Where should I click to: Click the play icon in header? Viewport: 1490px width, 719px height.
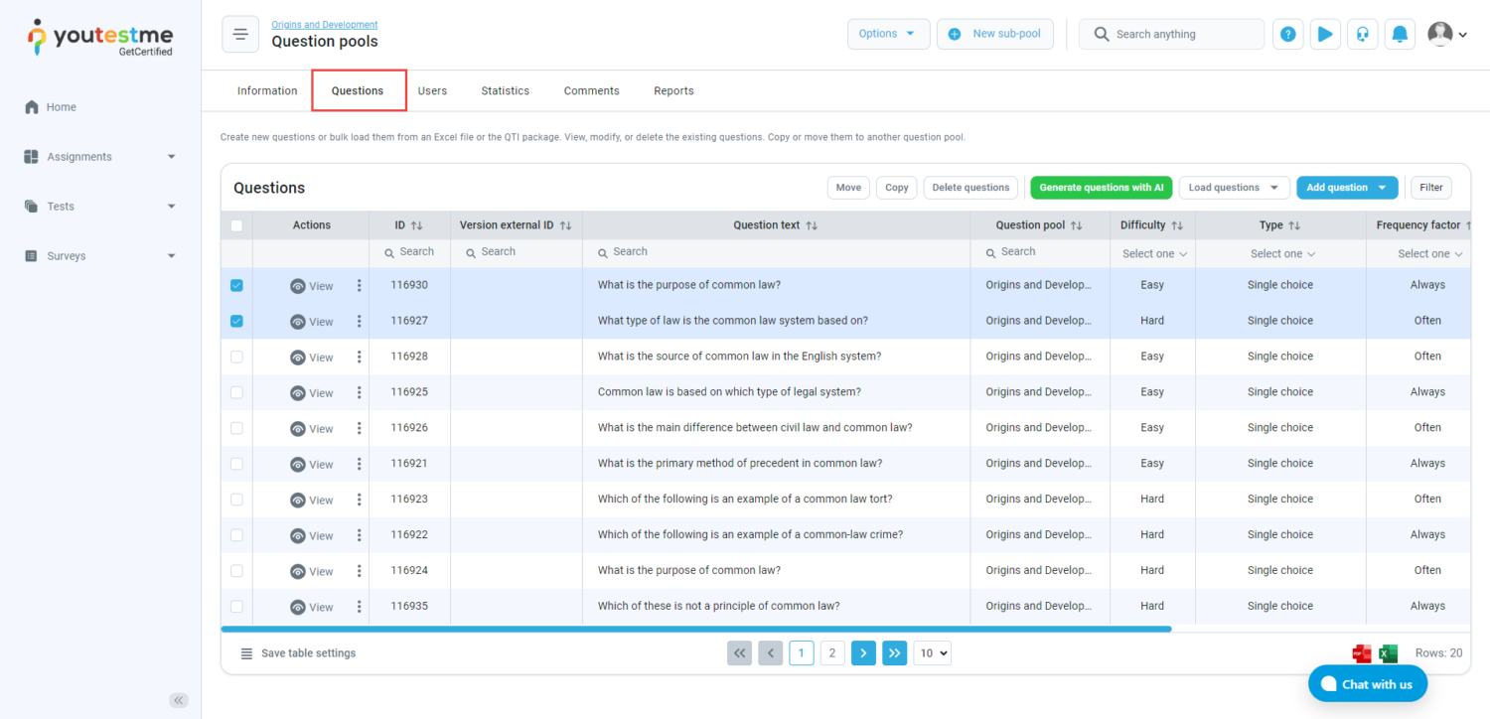pyautogui.click(x=1325, y=34)
